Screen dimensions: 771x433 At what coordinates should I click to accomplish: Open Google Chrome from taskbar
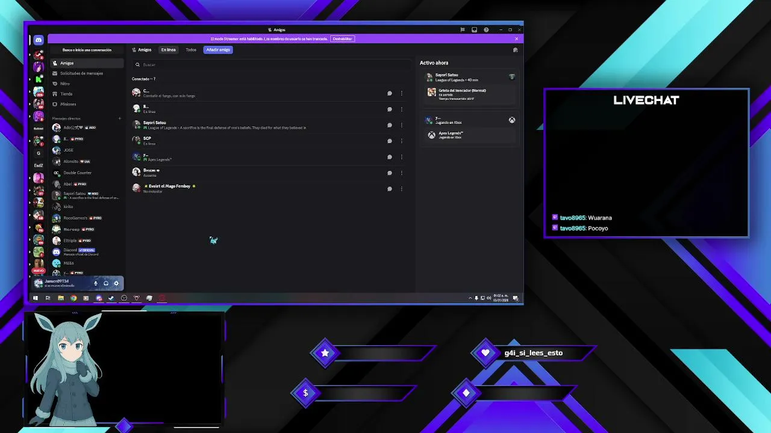click(73, 298)
